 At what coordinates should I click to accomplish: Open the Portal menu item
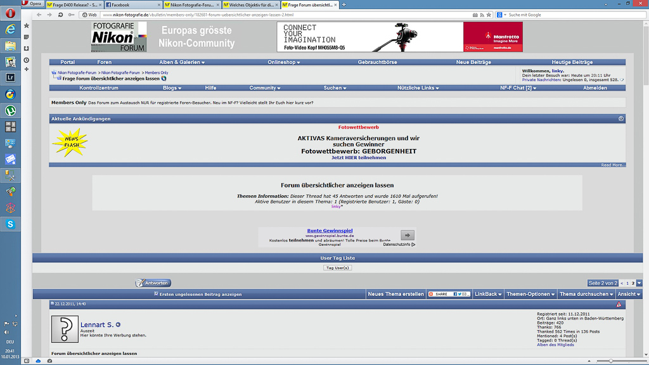[67, 62]
